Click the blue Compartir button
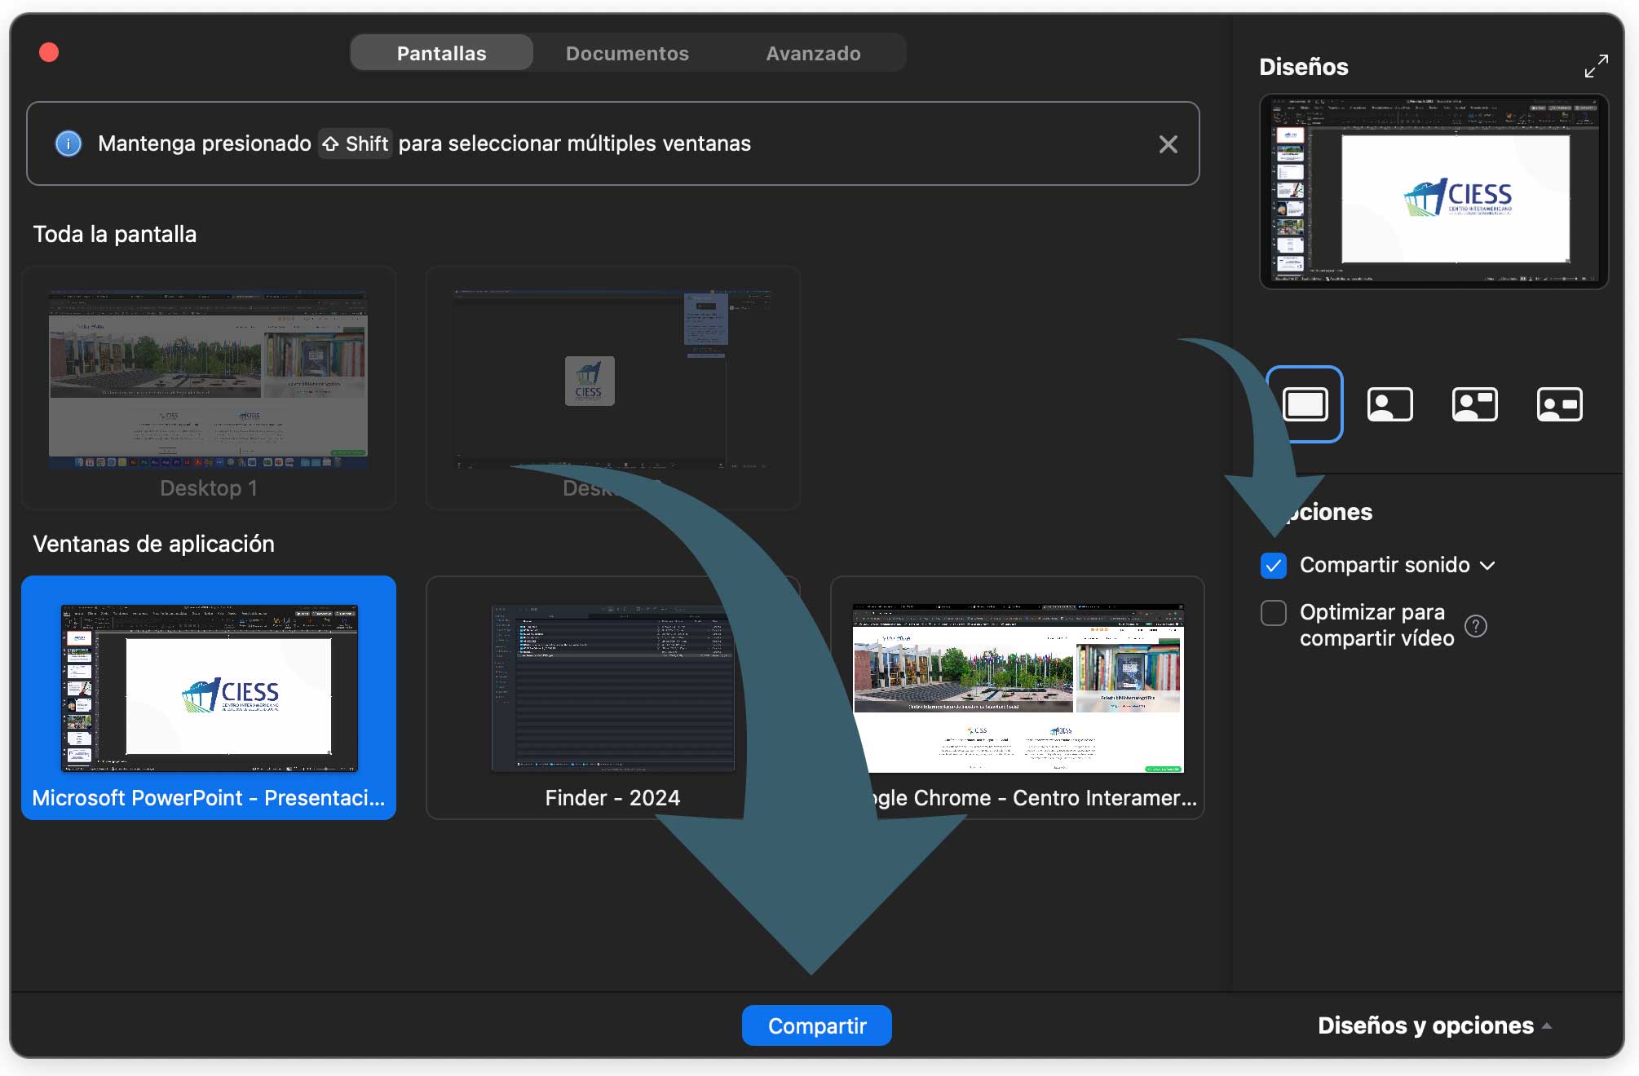The height and width of the screenshot is (1076, 1639). (816, 1025)
